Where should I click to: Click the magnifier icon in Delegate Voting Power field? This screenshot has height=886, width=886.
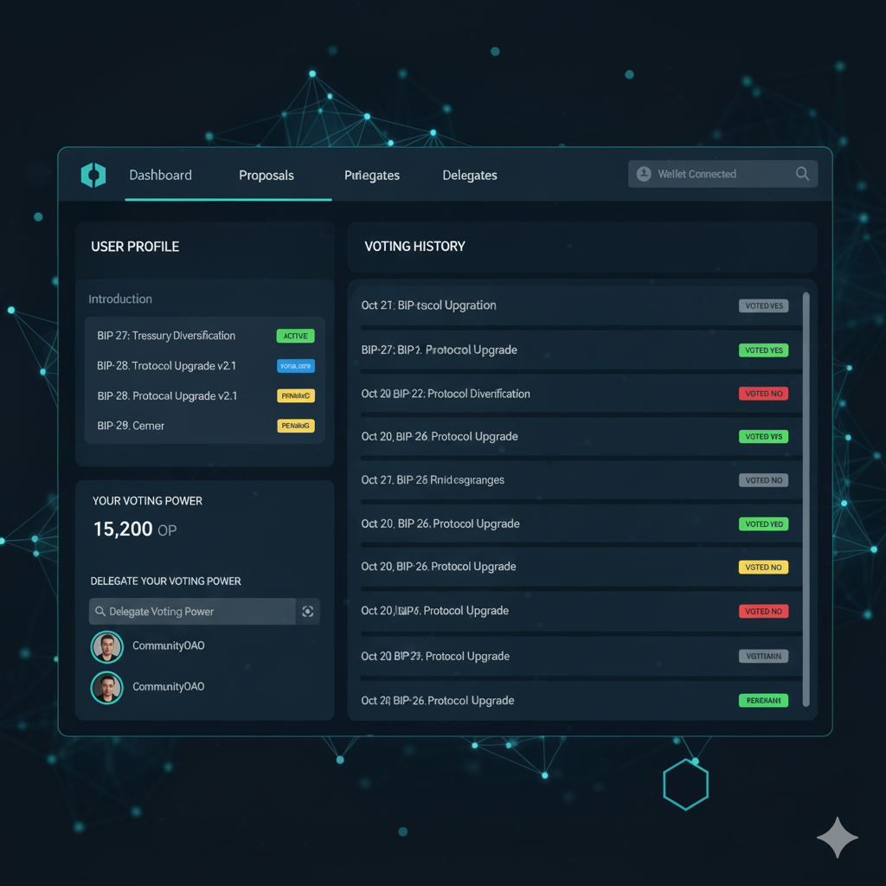[x=101, y=611]
